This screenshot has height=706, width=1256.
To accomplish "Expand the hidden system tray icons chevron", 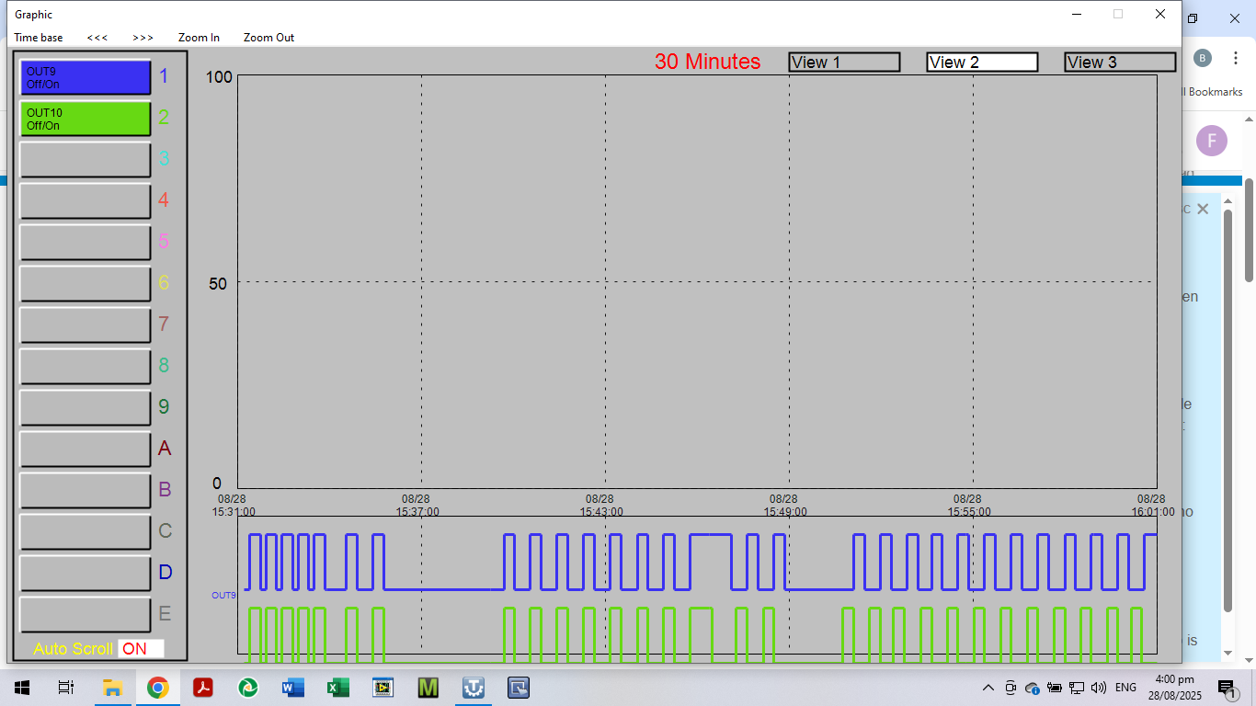I will click(x=988, y=688).
